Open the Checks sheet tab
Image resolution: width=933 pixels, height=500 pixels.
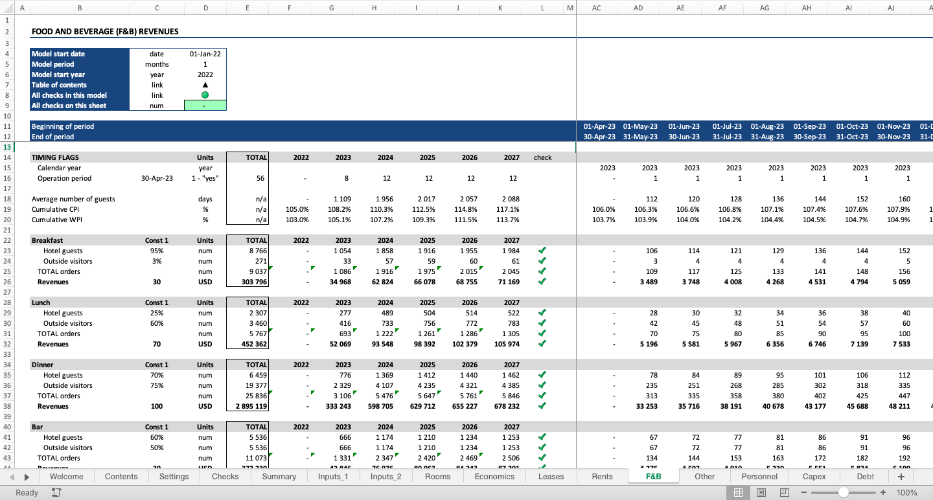point(225,476)
